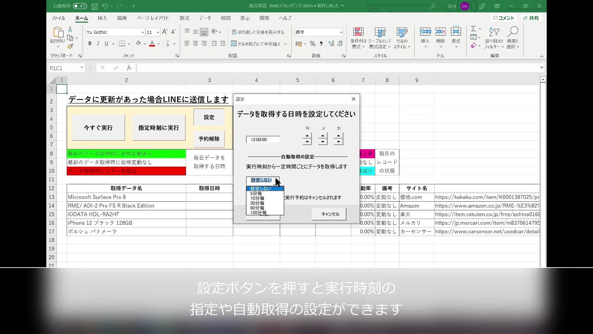
Task: Click the 今すぐ実行 button
Action: [98, 128]
